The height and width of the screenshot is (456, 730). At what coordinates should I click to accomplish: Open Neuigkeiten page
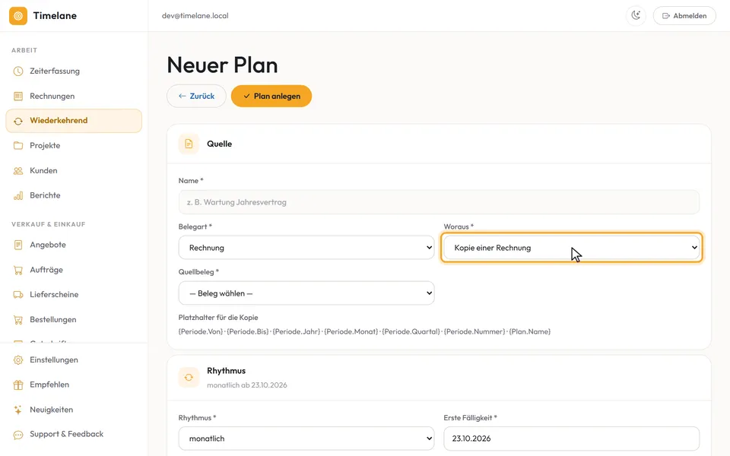point(74,410)
